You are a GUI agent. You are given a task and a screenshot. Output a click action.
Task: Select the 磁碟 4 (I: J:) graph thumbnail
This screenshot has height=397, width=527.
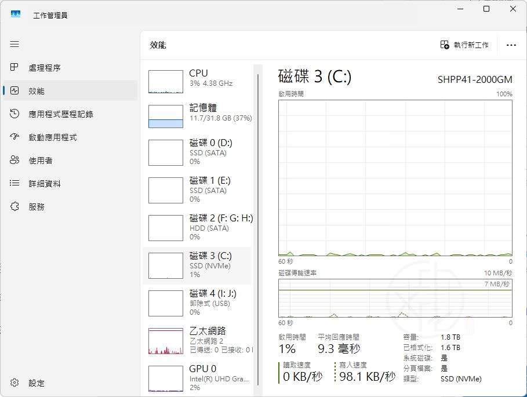pos(166,303)
